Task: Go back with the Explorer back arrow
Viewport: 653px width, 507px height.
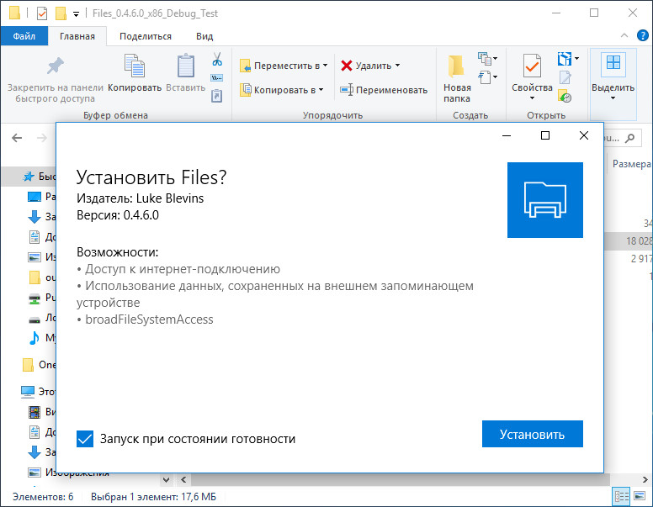Action: [x=17, y=138]
